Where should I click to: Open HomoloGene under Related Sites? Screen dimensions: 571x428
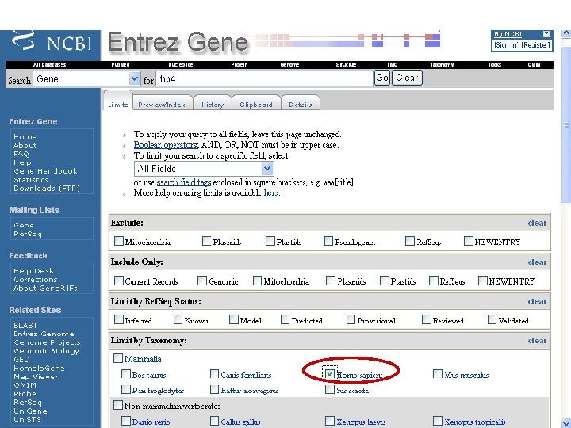(39, 369)
